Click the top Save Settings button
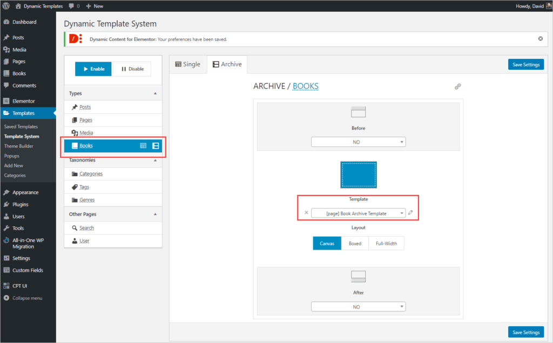Image resolution: width=553 pixels, height=343 pixels. pyautogui.click(x=525, y=65)
